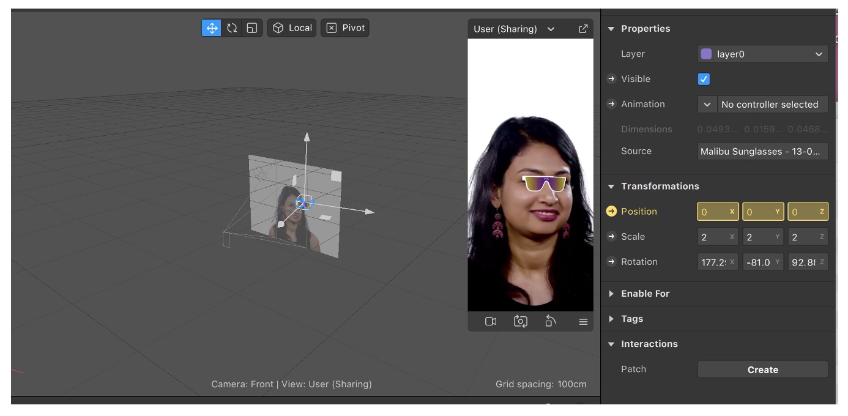Toggle Local coordinate space button

292,28
